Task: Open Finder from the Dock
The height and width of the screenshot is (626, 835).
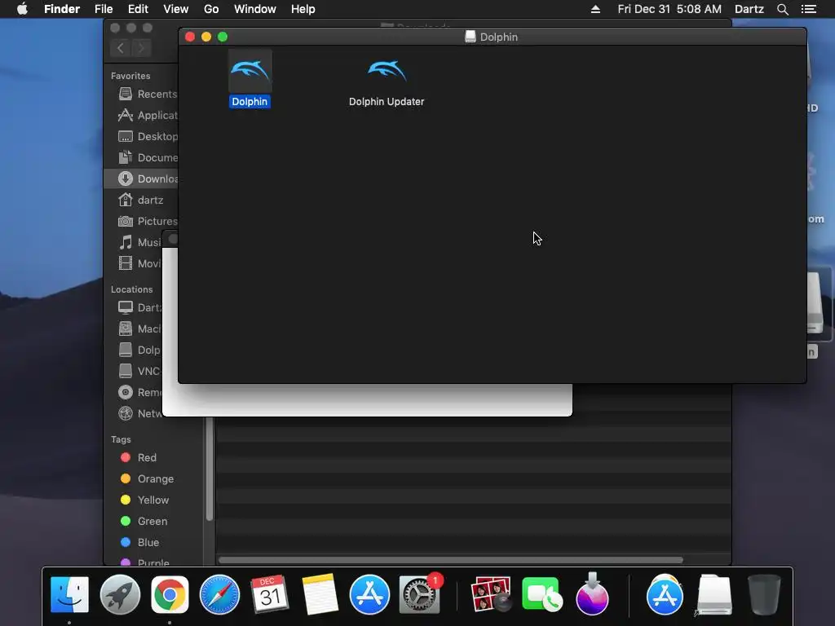Action: (69, 594)
